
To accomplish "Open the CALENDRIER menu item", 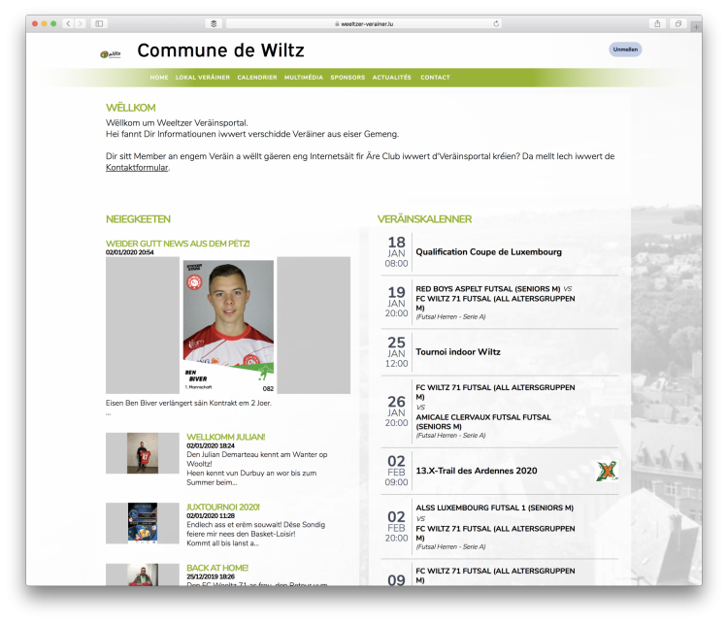I will point(257,78).
